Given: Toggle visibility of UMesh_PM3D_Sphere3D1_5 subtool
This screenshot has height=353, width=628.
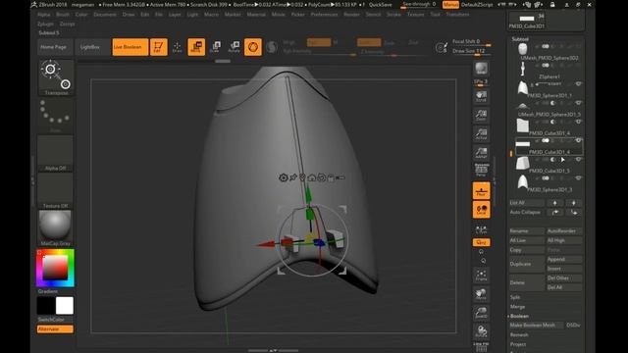Looking at the screenshot, I should [x=578, y=103].
